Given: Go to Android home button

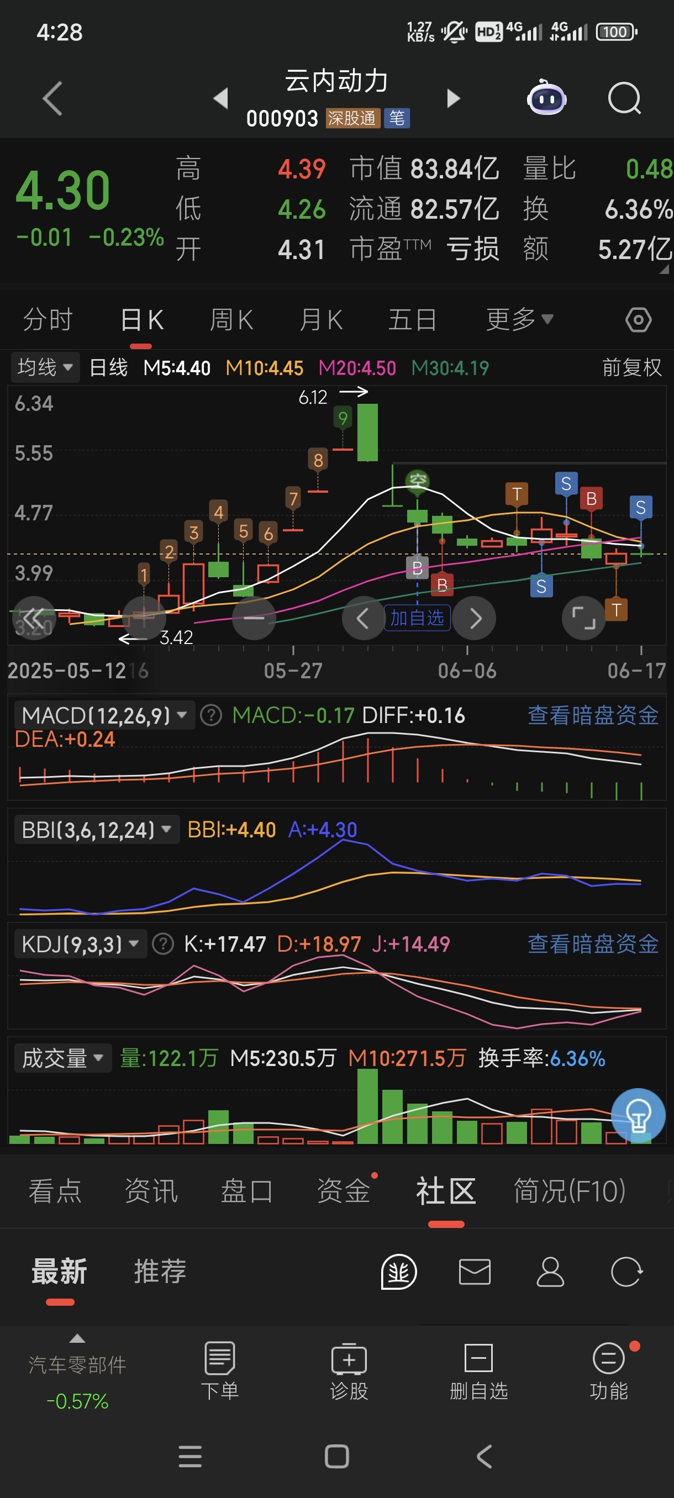Looking at the screenshot, I should coord(336,1456).
